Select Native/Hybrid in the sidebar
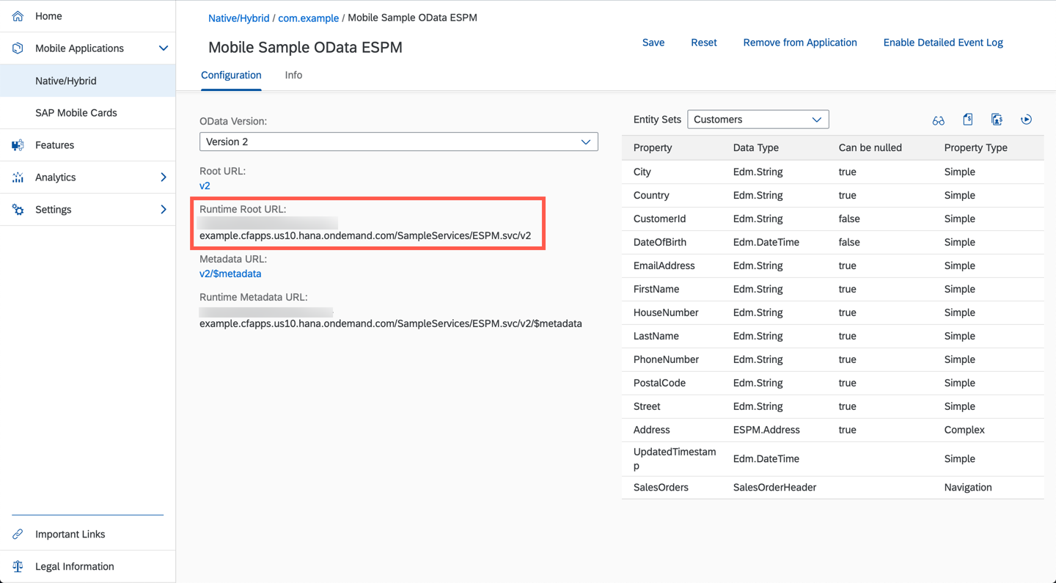Image resolution: width=1056 pixels, height=583 pixels. click(88, 81)
